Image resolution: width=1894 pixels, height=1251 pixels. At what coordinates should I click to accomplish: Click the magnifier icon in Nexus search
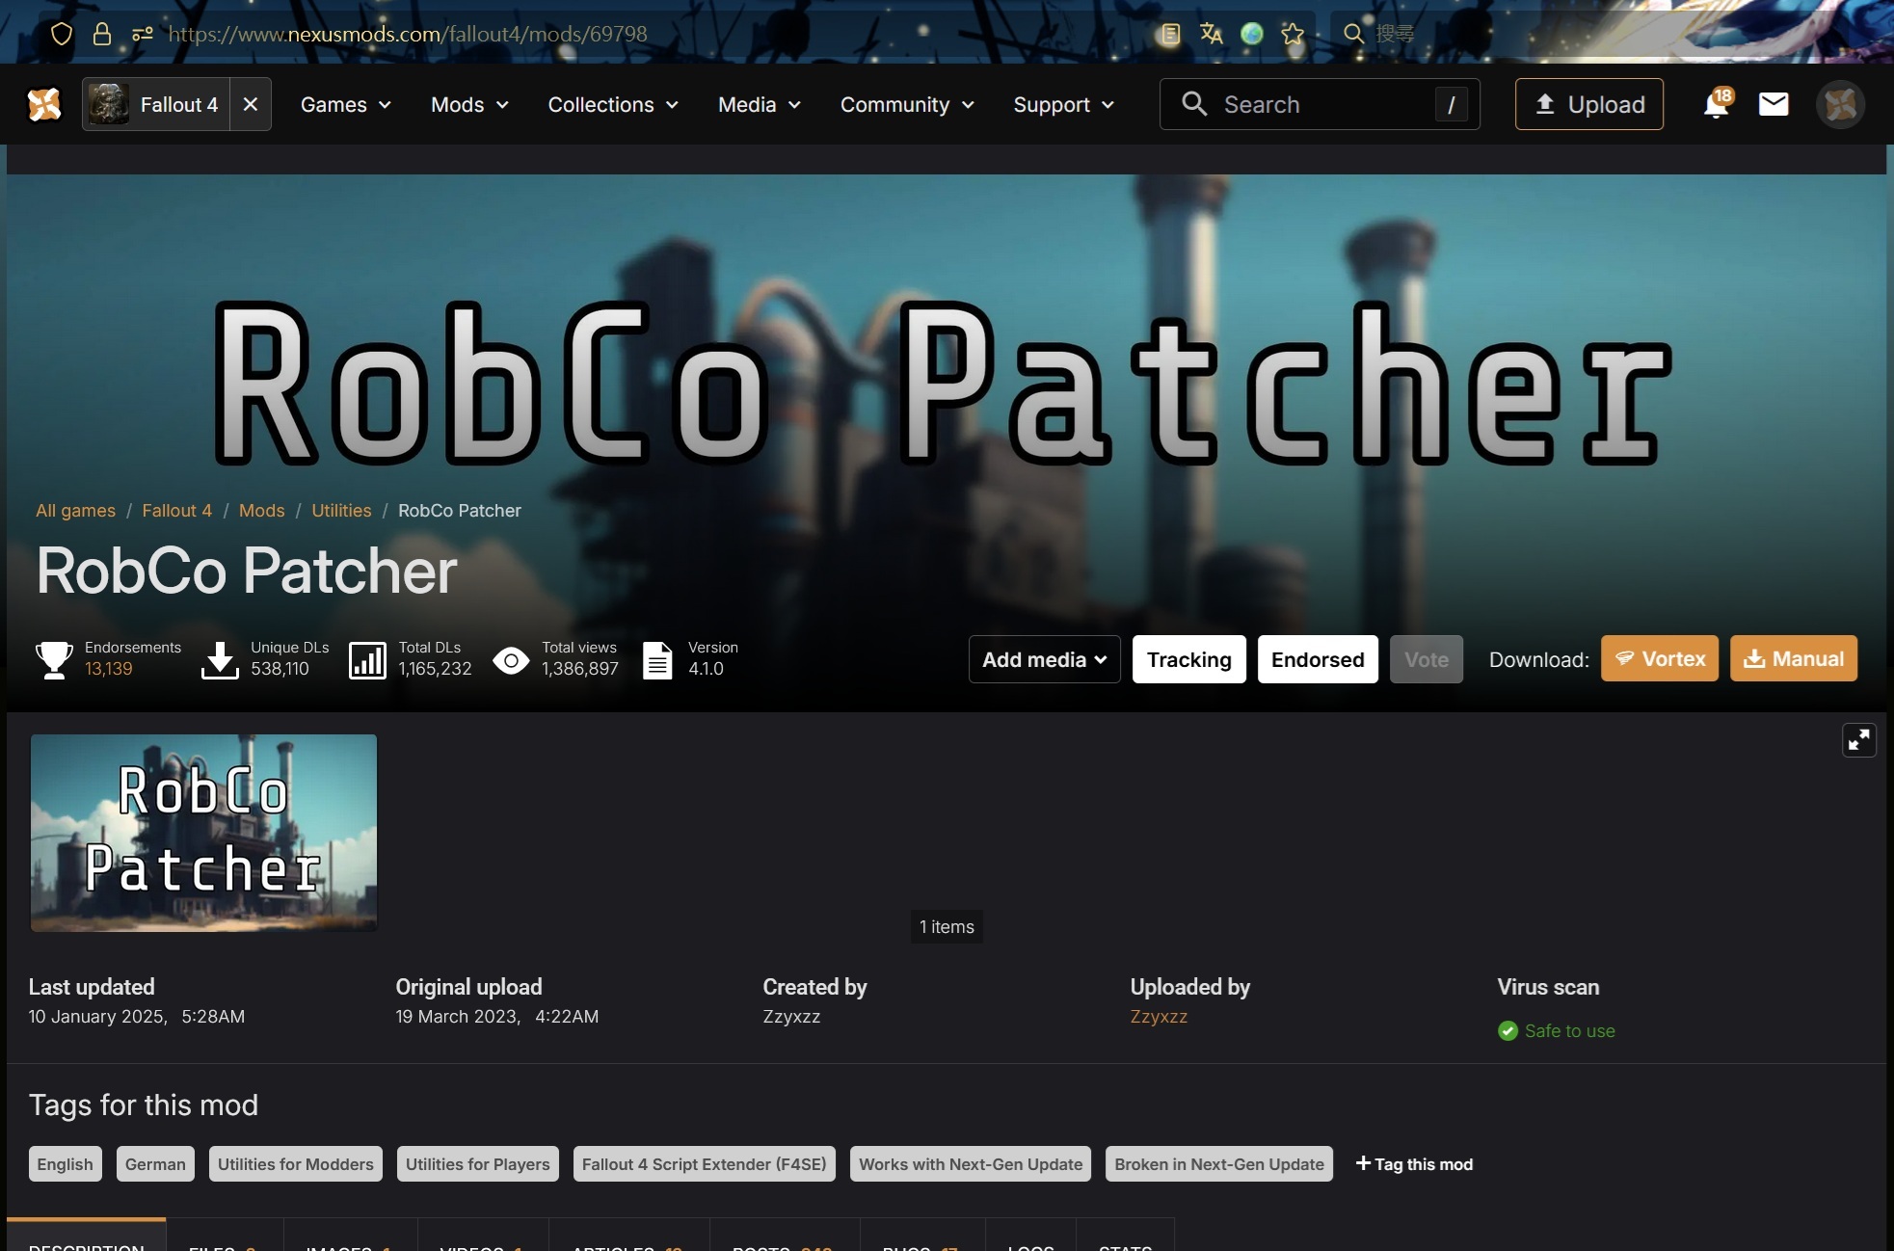pos(1194,104)
